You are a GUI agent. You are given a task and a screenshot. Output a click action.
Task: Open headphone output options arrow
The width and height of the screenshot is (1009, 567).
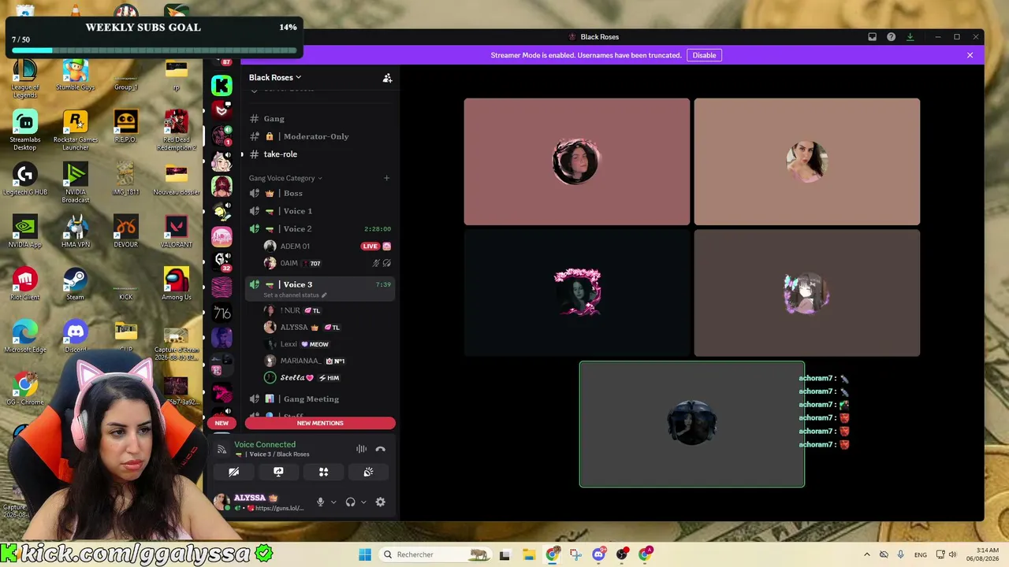point(363,502)
